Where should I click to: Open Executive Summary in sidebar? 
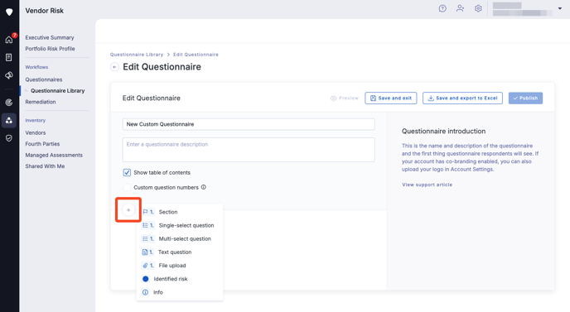(x=50, y=37)
